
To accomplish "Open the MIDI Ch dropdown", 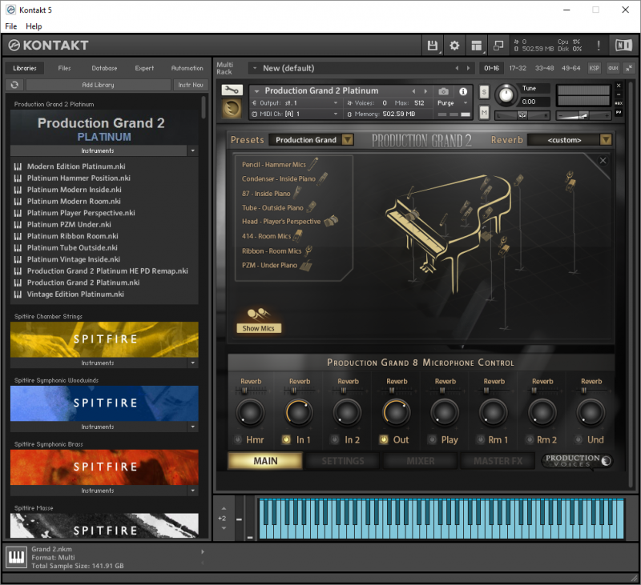I will [295, 114].
